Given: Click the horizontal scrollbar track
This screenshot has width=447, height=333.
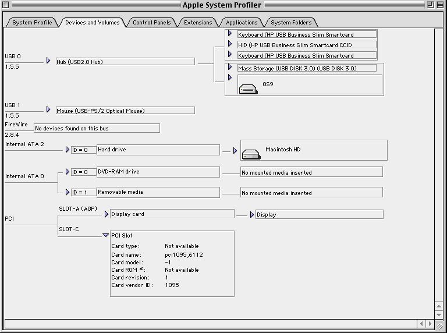Looking at the screenshot, I should click(x=210, y=324).
